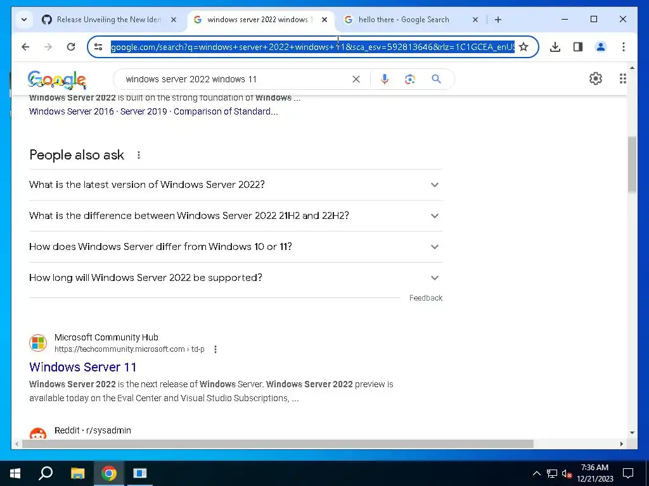Expand 21H2 and 22H2 difference question

(236, 216)
